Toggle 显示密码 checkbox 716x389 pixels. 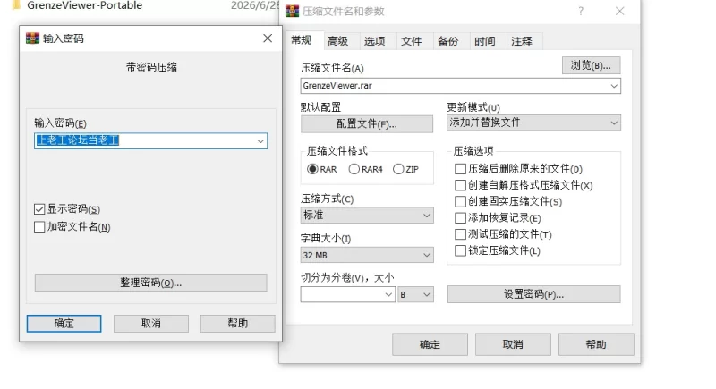39,209
